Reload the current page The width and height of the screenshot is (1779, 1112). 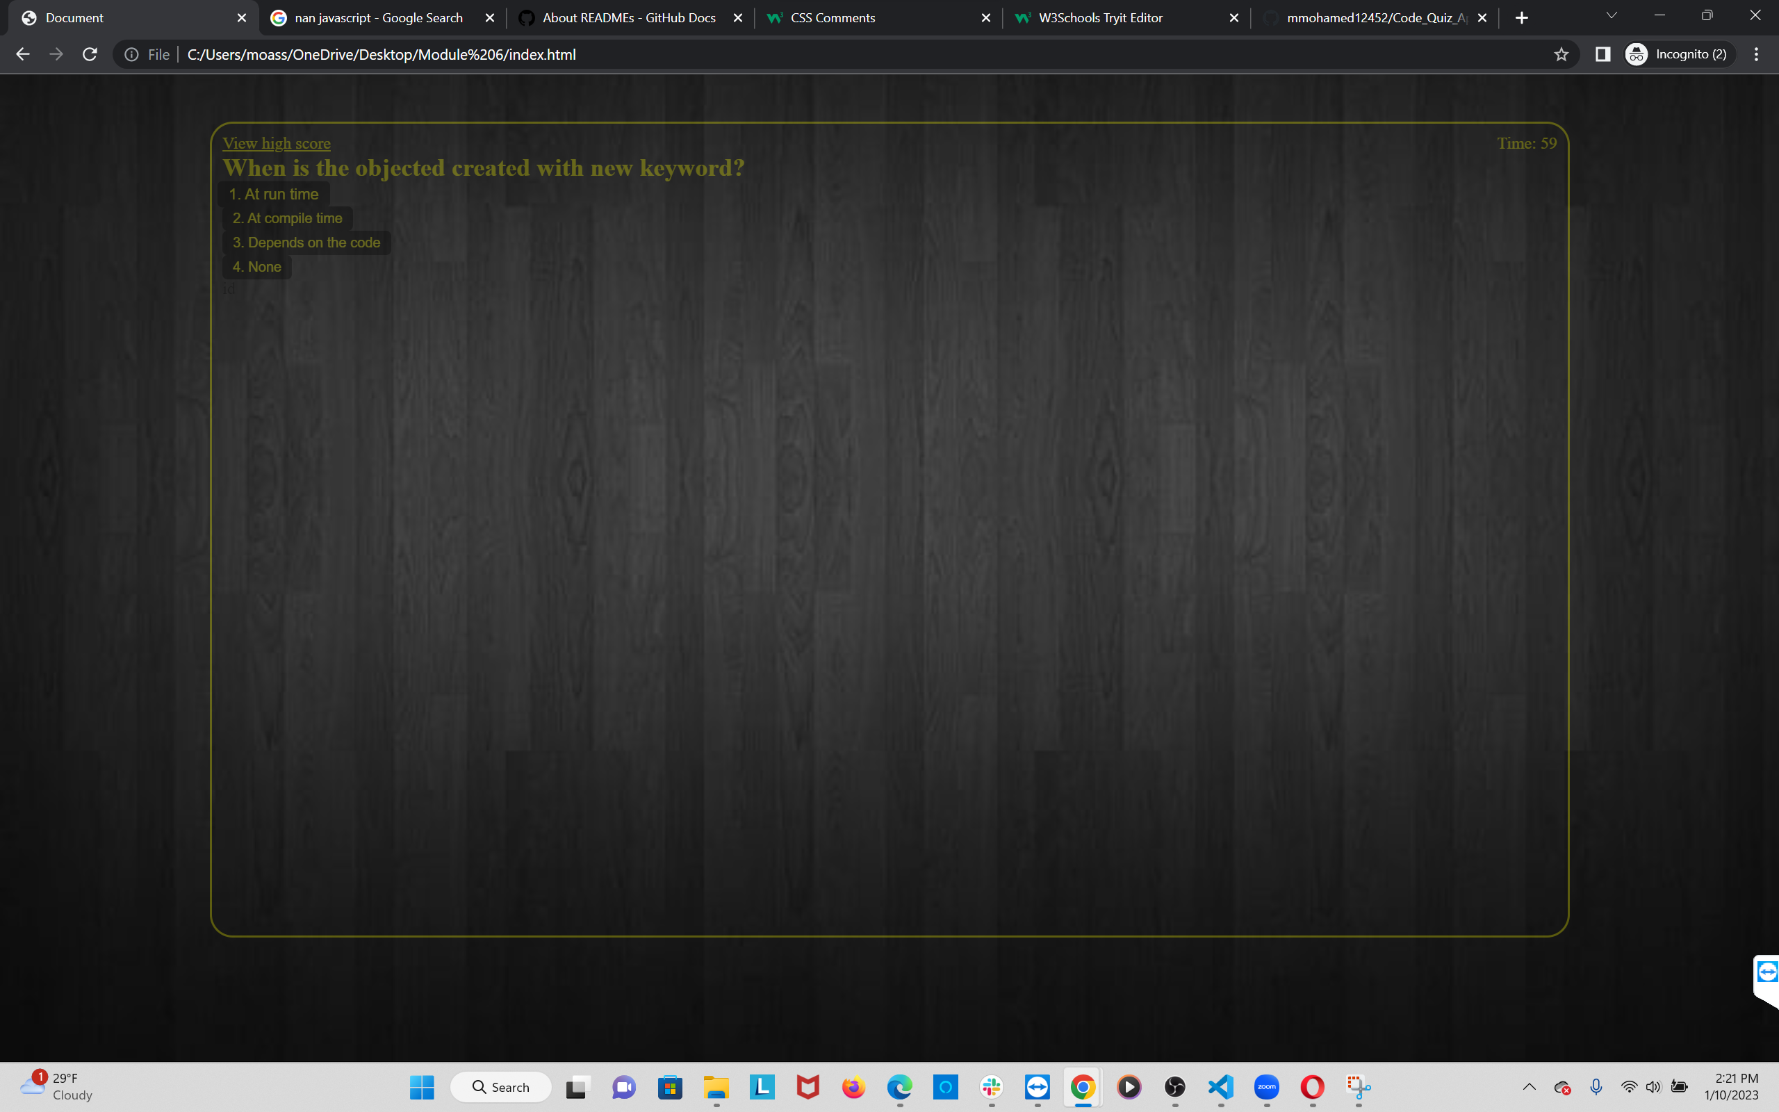click(90, 54)
